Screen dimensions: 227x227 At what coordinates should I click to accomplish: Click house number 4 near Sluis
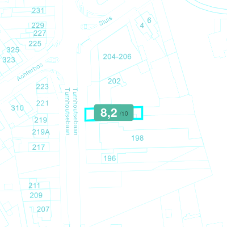tap(142, 26)
